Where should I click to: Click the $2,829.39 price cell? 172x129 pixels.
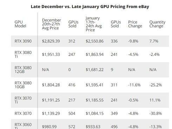(51, 41)
